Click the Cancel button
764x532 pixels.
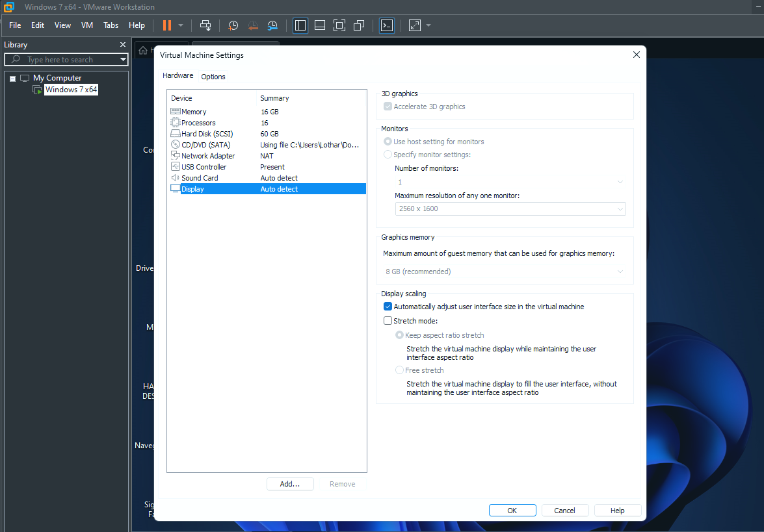(565, 510)
